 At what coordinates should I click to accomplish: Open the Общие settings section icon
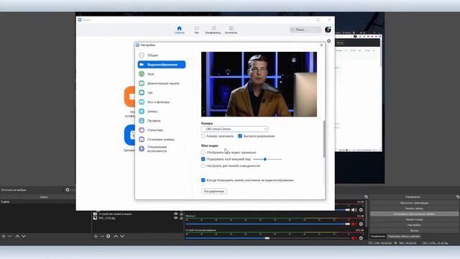pos(142,55)
